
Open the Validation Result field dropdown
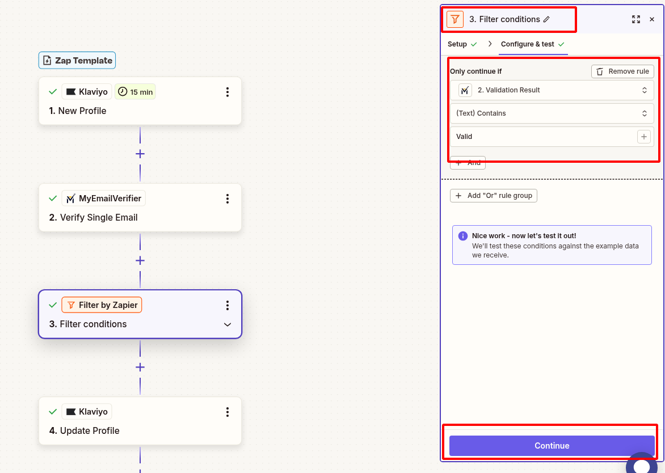click(552, 90)
